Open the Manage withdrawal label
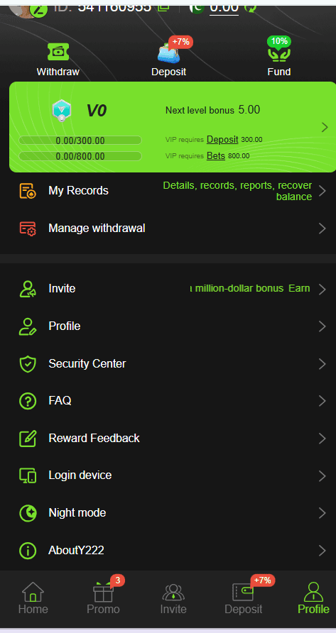336x633 pixels. 97,228
